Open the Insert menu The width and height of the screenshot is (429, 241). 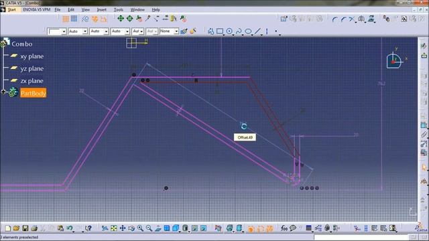click(101, 9)
